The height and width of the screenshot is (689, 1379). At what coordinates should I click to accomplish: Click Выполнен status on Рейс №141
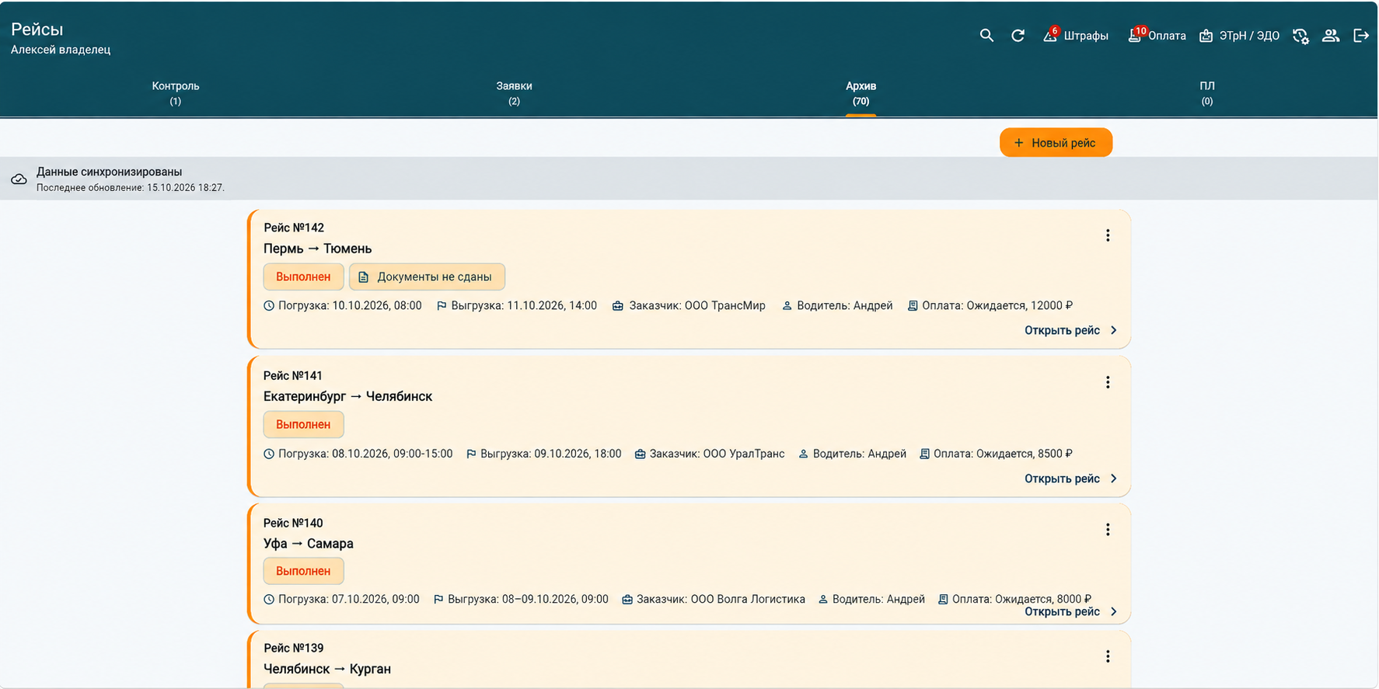303,424
